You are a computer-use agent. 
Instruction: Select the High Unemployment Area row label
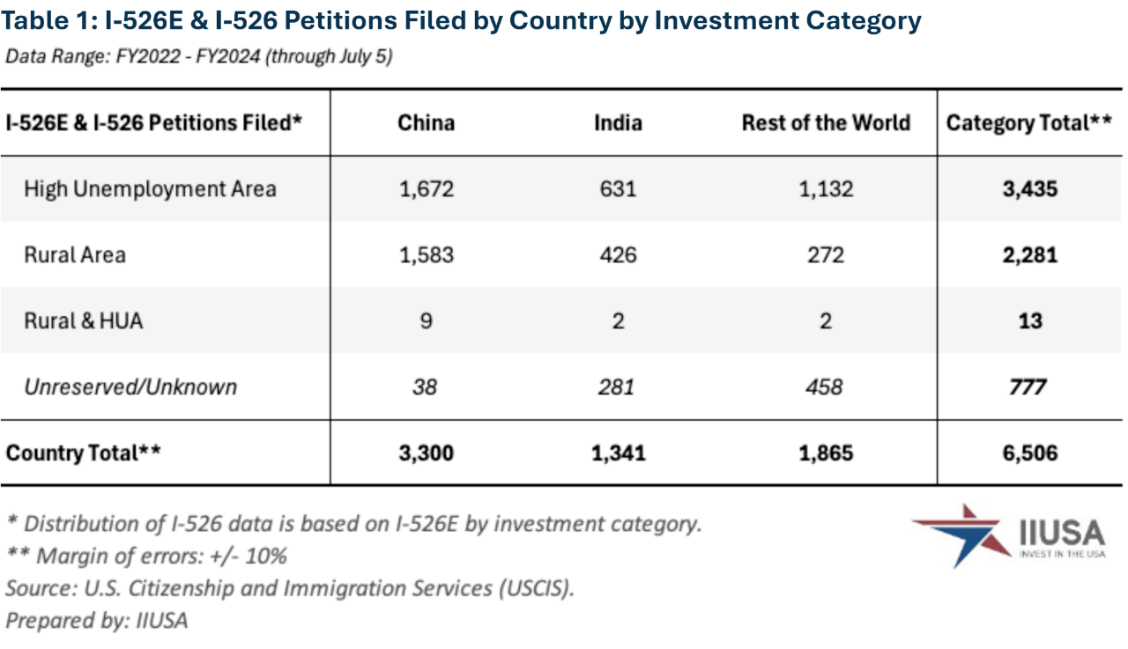tap(150, 188)
